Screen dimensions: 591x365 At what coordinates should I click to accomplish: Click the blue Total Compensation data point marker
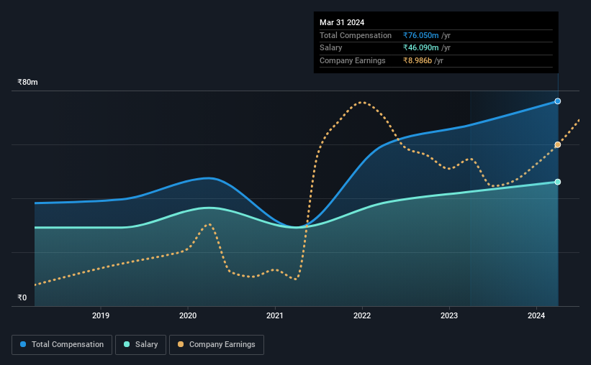[x=557, y=101]
